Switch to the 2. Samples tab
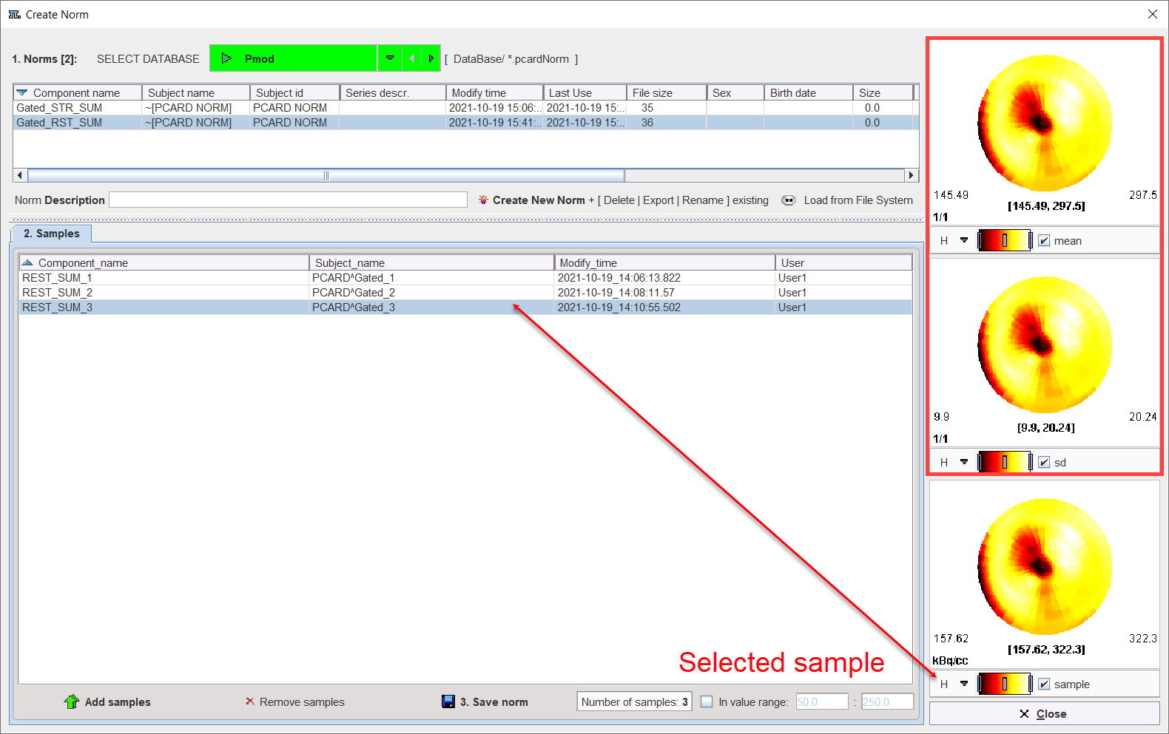Image resolution: width=1169 pixels, height=734 pixels. point(51,234)
